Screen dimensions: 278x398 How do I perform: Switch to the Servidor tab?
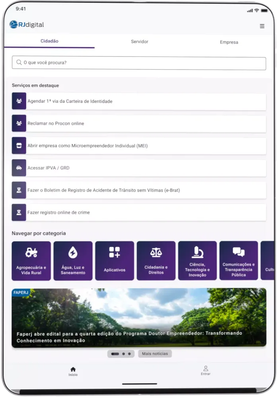pos(140,42)
